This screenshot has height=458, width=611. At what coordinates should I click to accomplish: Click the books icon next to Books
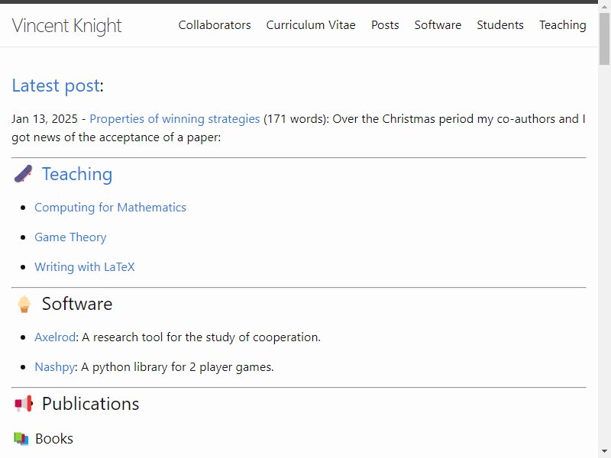21,438
